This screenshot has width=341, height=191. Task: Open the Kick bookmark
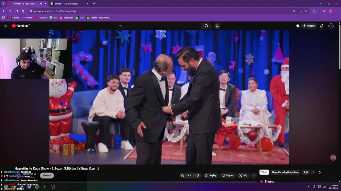[x=80, y=18]
